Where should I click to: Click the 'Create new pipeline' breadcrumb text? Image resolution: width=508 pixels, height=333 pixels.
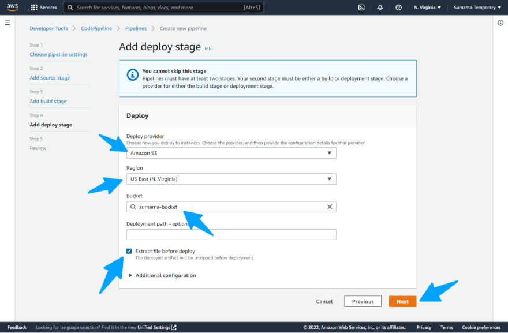(183, 28)
